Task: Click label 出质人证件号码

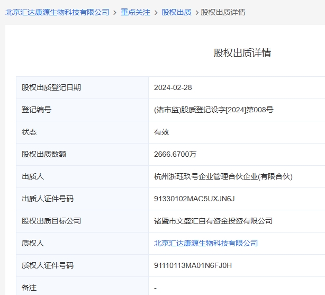Action: click(48, 199)
